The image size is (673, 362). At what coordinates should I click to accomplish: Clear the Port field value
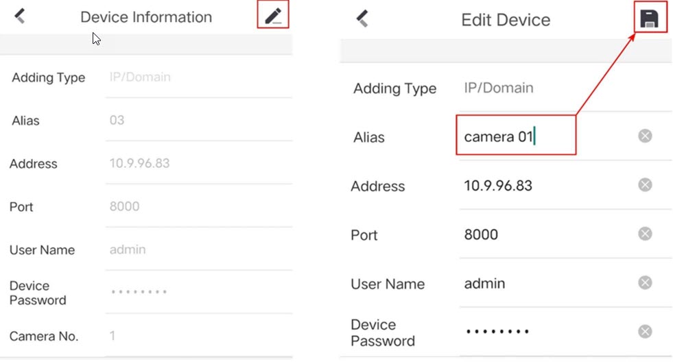point(644,234)
